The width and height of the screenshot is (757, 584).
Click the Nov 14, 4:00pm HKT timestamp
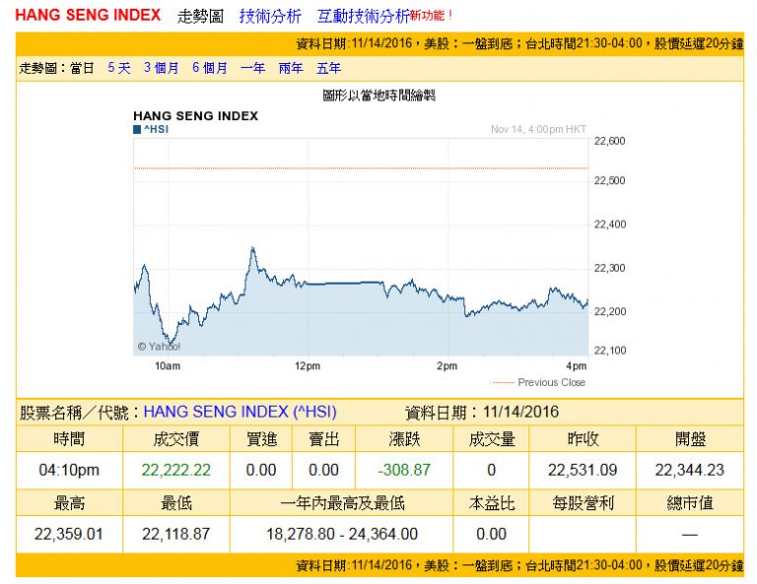point(538,129)
